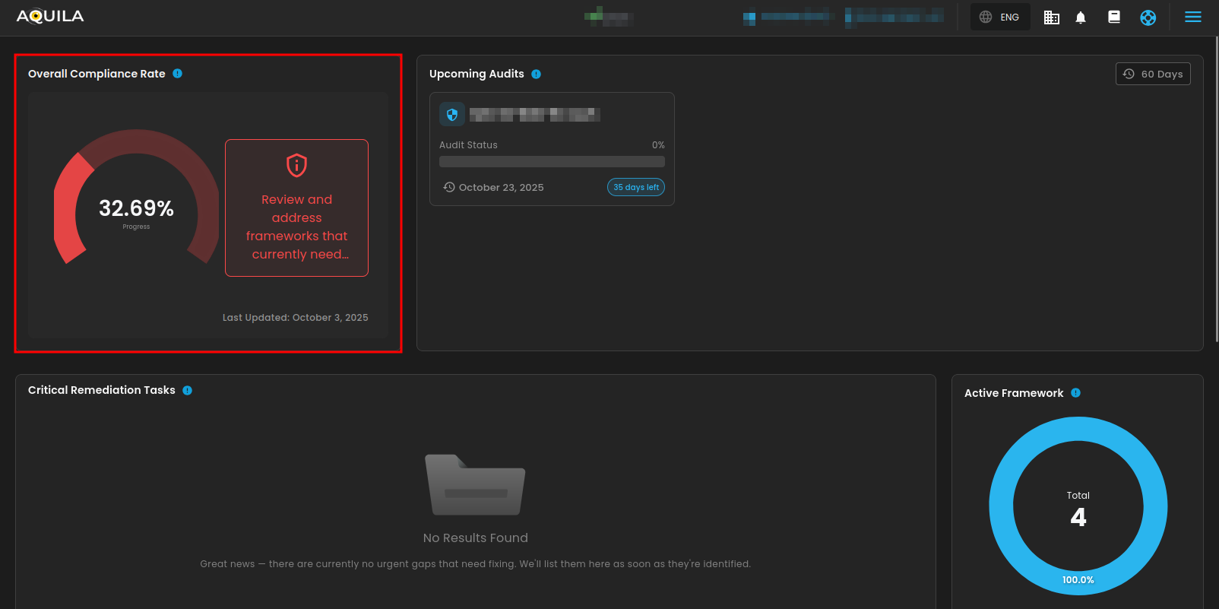The height and width of the screenshot is (609, 1219).
Task: Open the hamburger main menu
Action: (x=1193, y=17)
